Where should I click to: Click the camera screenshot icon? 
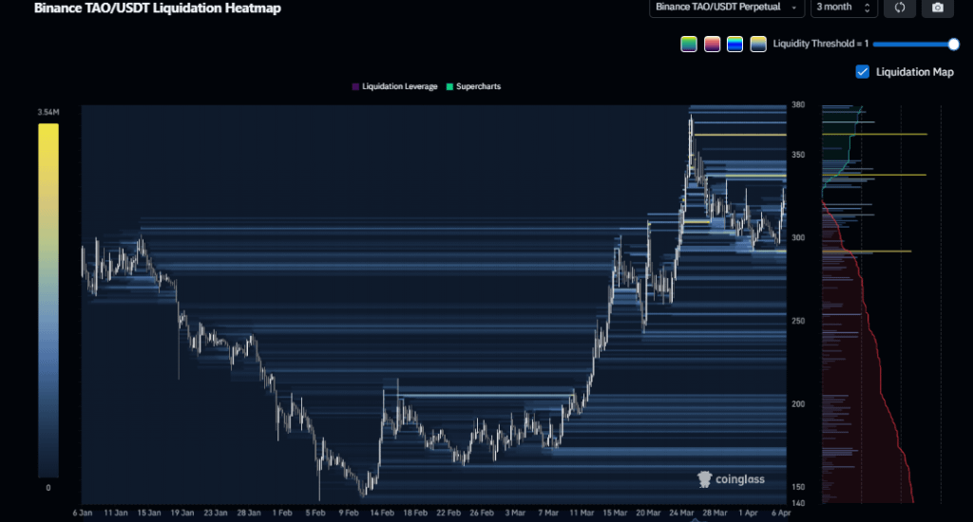[x=938, y=8]
